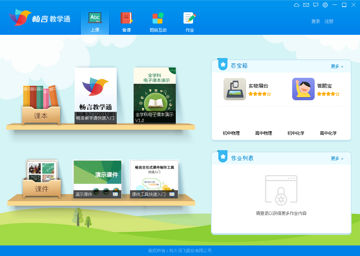This screenshot has width=360, height=256.
Task: Click the 答题宝 star rating
Action: point(328,94)
